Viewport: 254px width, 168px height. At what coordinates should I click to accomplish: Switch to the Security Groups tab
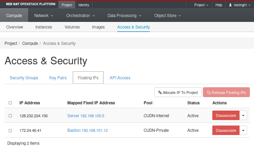click(x=24, y=78)
